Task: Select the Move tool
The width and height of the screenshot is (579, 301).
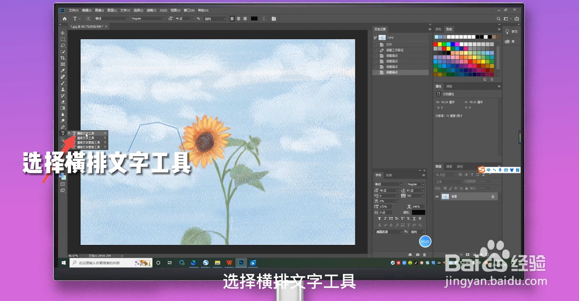Action: (x=63, y=33)
